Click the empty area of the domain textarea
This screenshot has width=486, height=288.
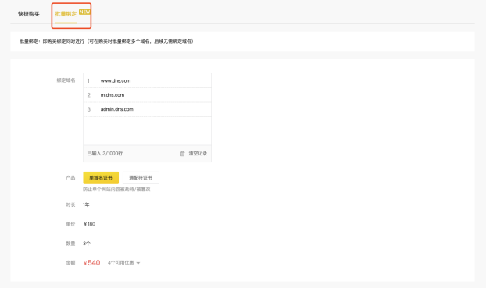pyautogui.click(x=147, y=130)
